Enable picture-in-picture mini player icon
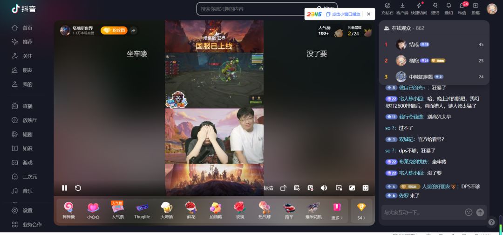 [x=339, y=188]
